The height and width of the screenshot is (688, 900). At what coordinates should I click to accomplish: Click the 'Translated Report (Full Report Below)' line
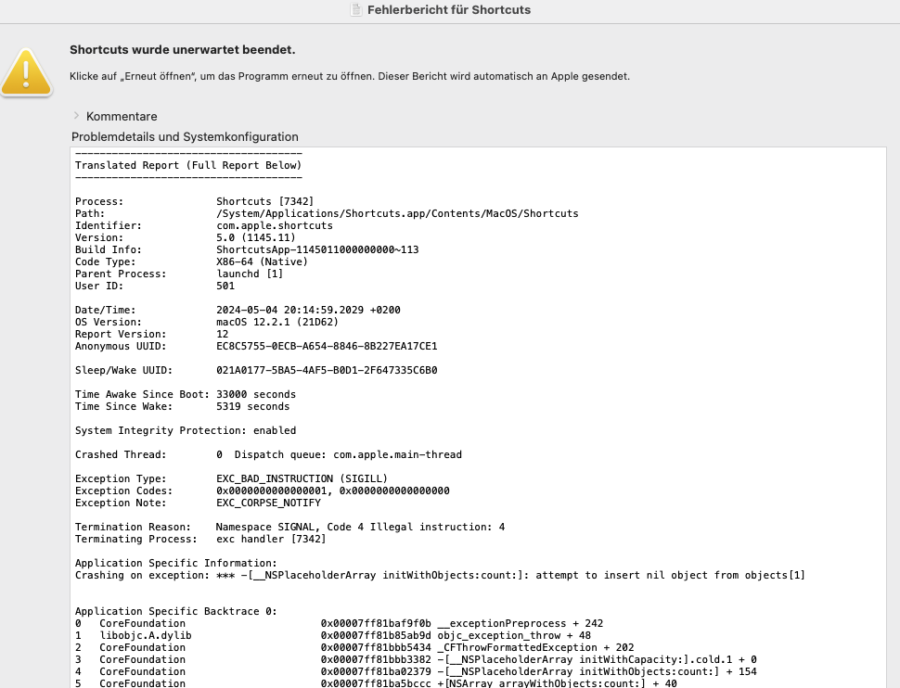[188, 165]
